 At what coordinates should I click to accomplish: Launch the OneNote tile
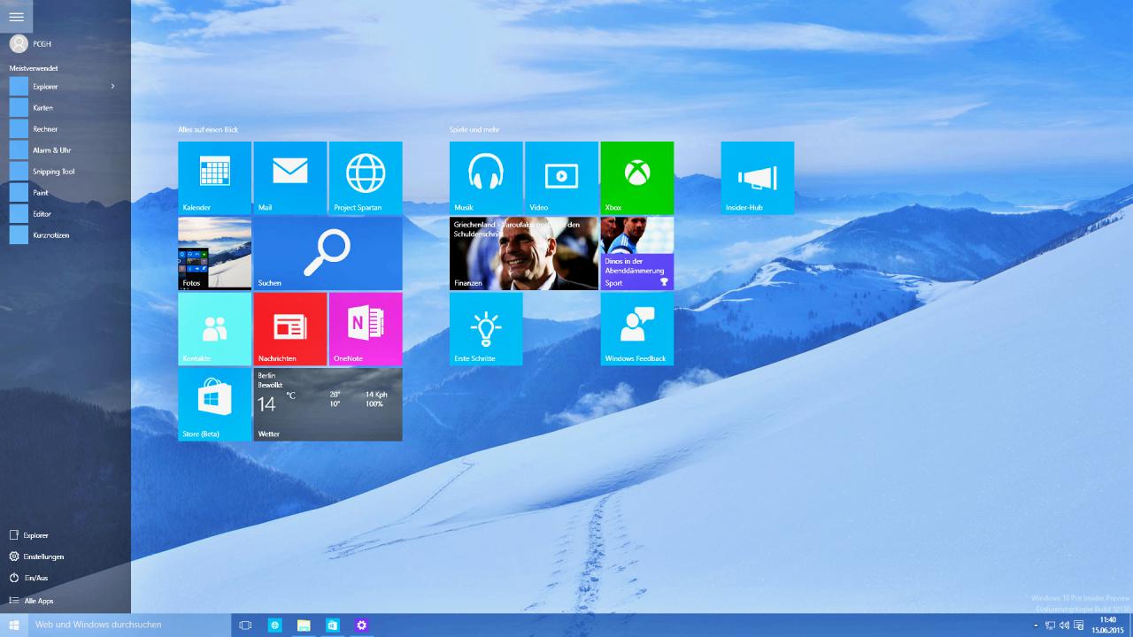tap(366, 328)
